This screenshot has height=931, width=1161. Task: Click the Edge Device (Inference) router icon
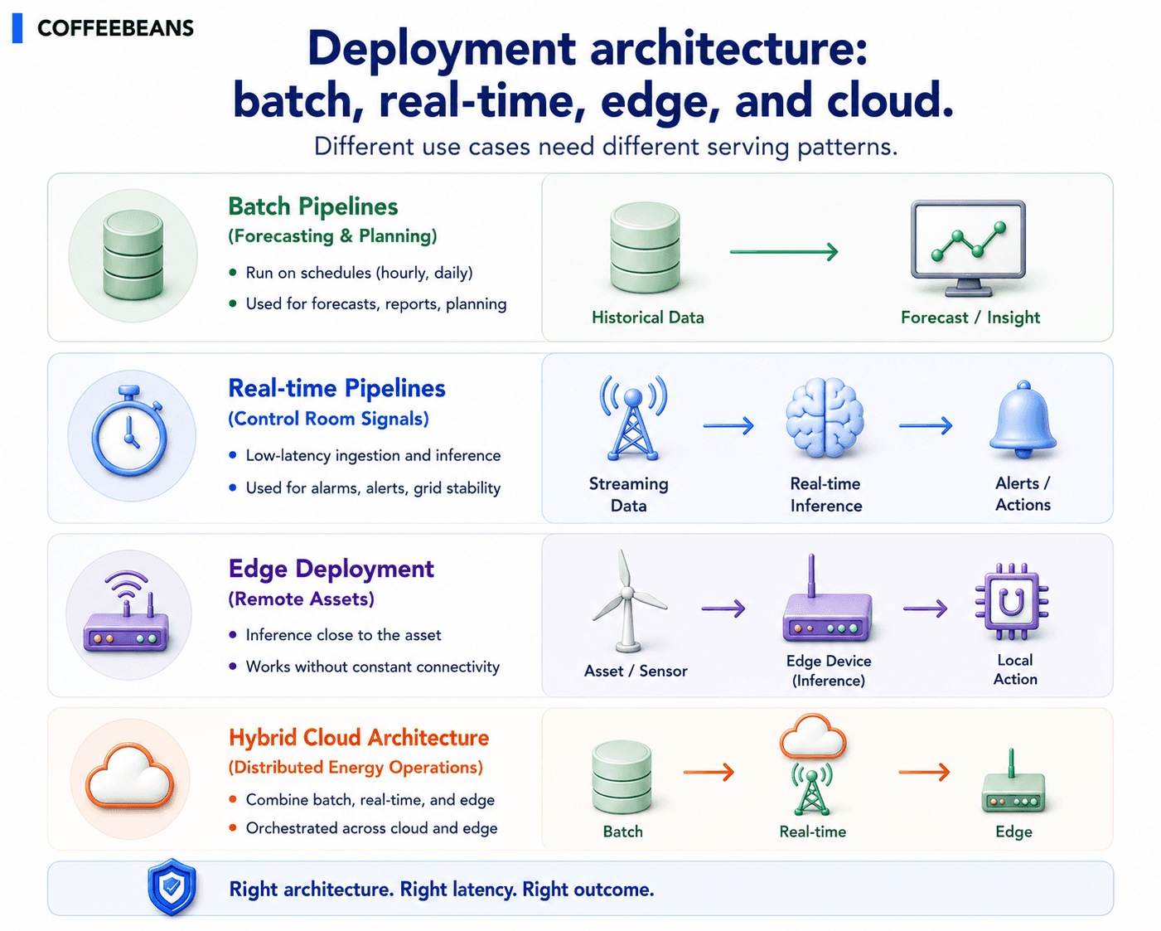(827, 599)
